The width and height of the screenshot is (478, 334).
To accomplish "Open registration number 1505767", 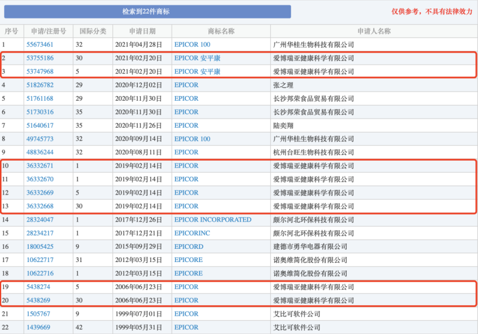I will 39,314.
